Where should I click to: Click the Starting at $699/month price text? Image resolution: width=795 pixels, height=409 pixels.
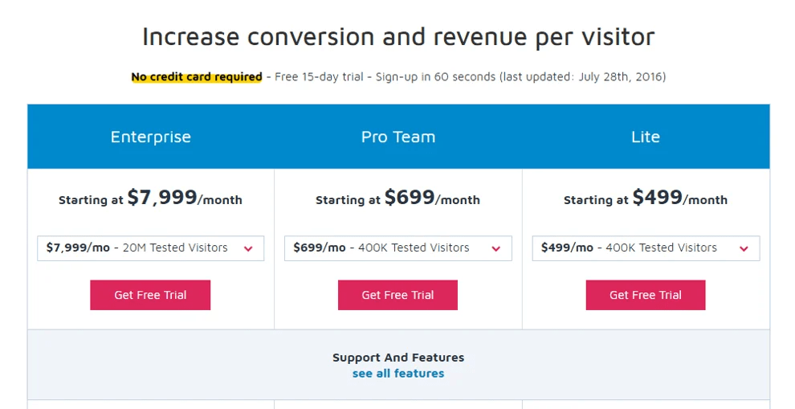click(398, 198)
